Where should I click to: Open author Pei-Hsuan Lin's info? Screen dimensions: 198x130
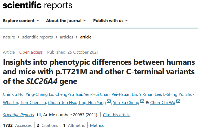pyautogui.click(x=124, y=94)
